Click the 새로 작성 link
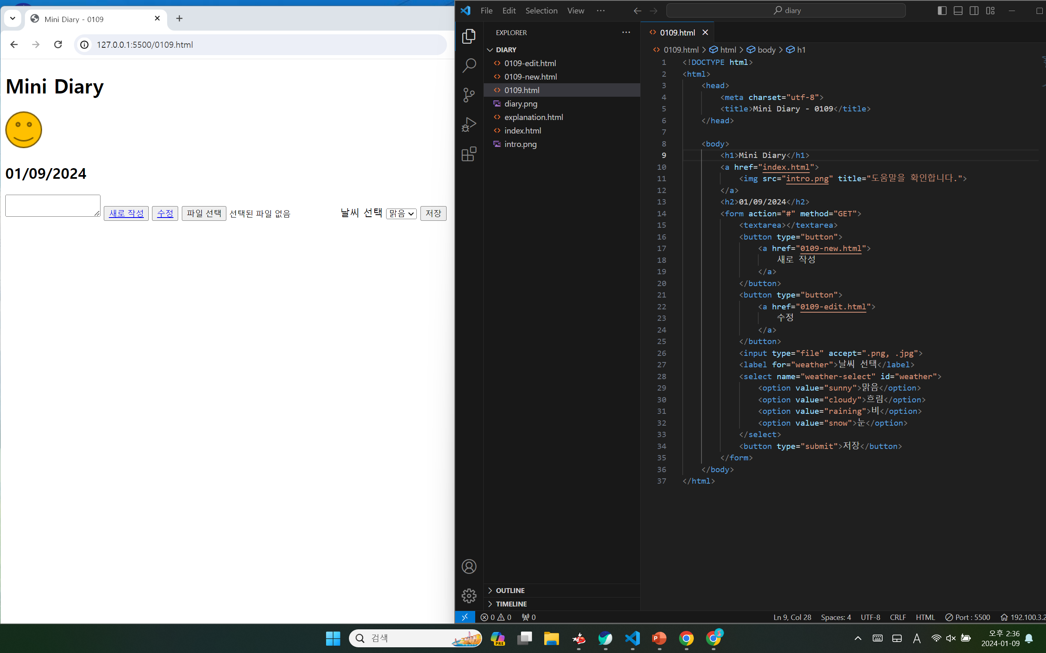Screen dimensions: 1046x653 [x=126, y=213]
